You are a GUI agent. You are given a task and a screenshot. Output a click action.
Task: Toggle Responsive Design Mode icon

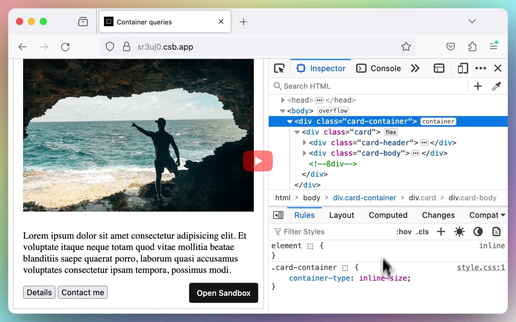pyautogui.click(x=463, y=68)
